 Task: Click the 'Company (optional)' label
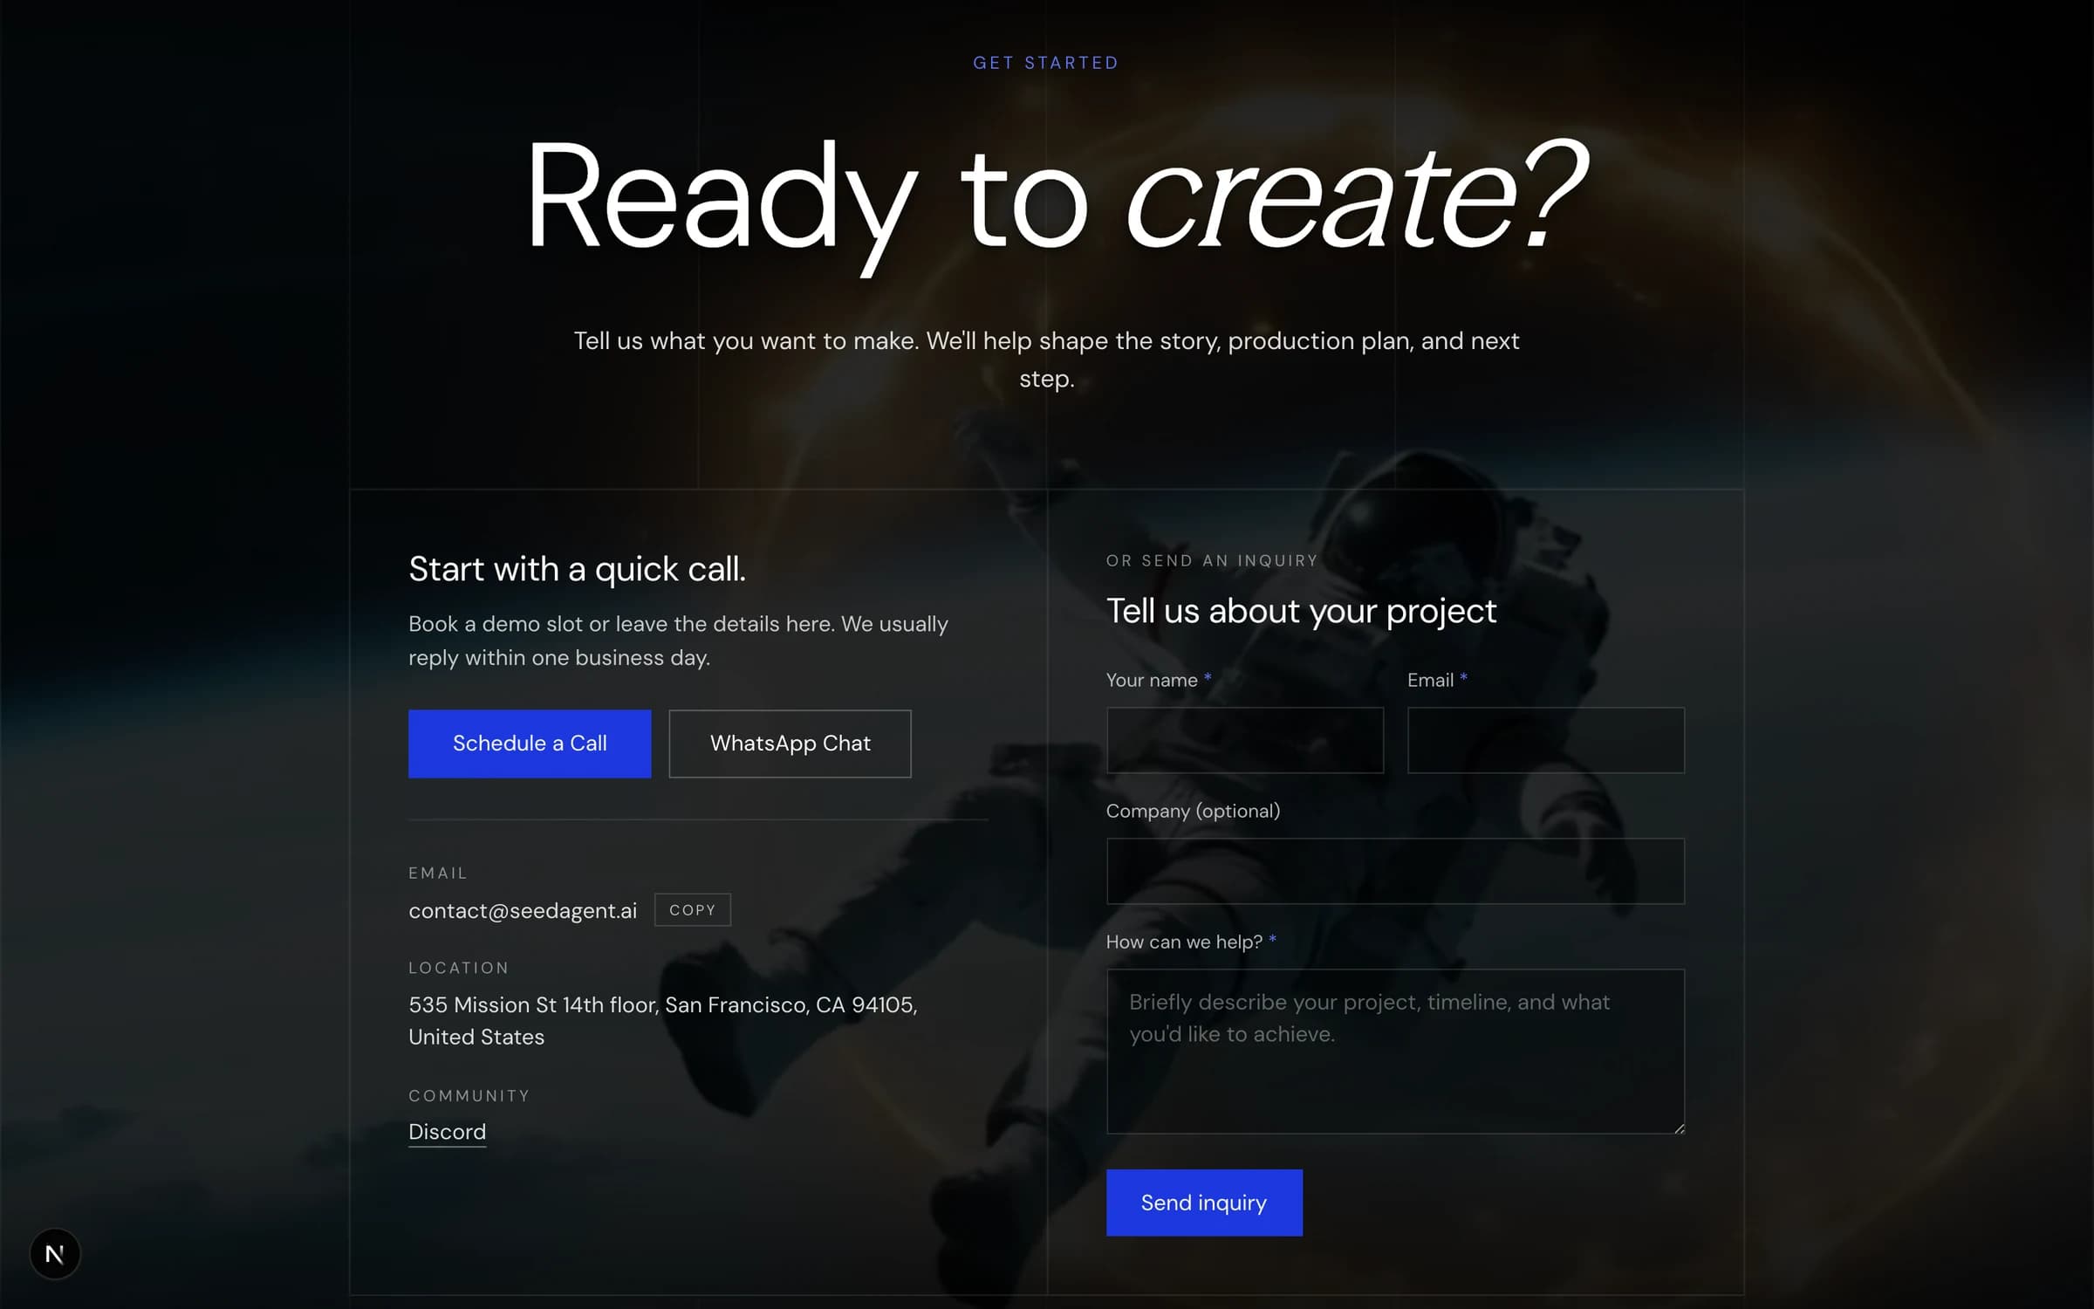tap(1193, 811)
